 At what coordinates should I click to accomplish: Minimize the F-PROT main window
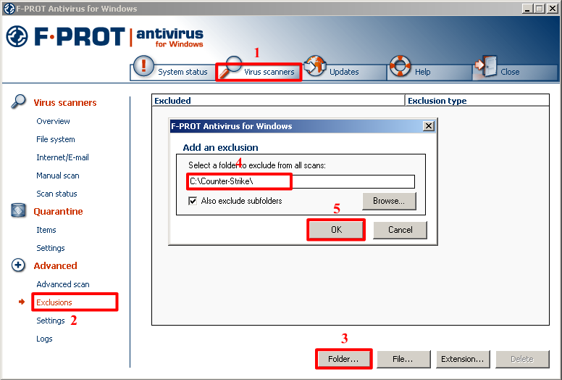pyautogui.click(x=527, y=8)
